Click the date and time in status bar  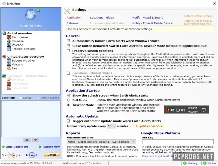26,163
